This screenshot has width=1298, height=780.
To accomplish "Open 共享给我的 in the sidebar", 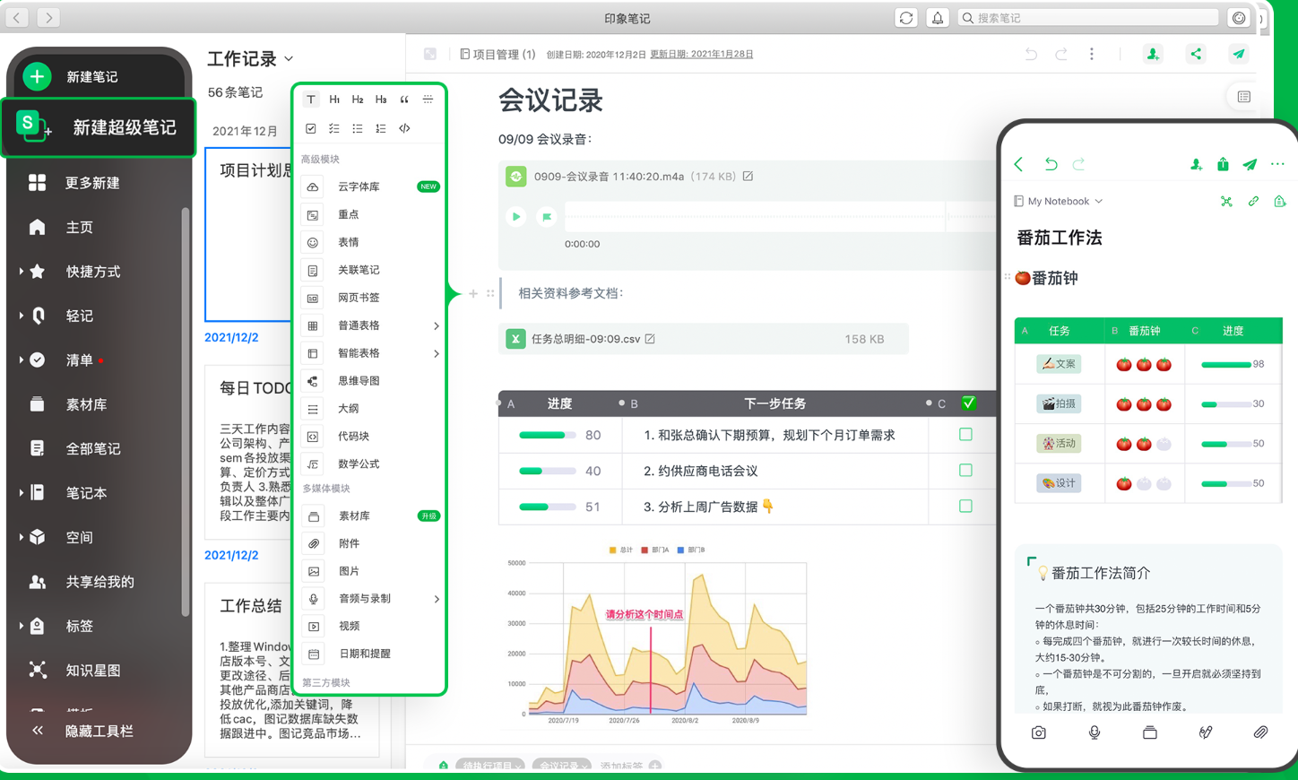I will point(82,582).
